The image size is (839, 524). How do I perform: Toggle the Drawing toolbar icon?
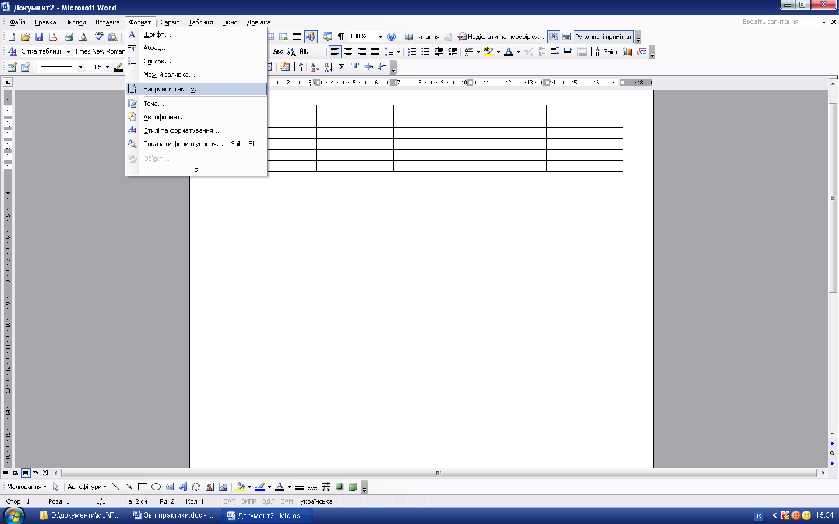coord(311,37)
